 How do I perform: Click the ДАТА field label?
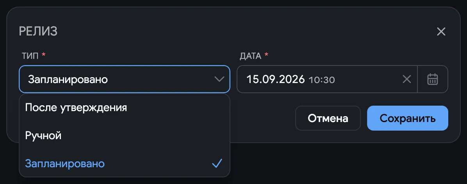pos(250,56)
